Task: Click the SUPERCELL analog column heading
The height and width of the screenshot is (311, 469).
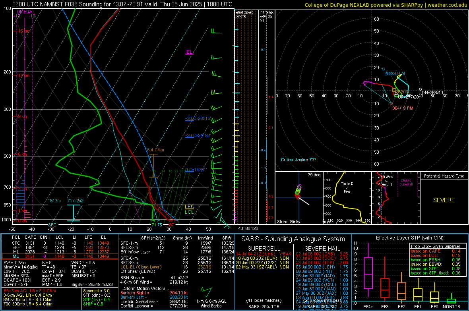Action: tap(264, 249)
